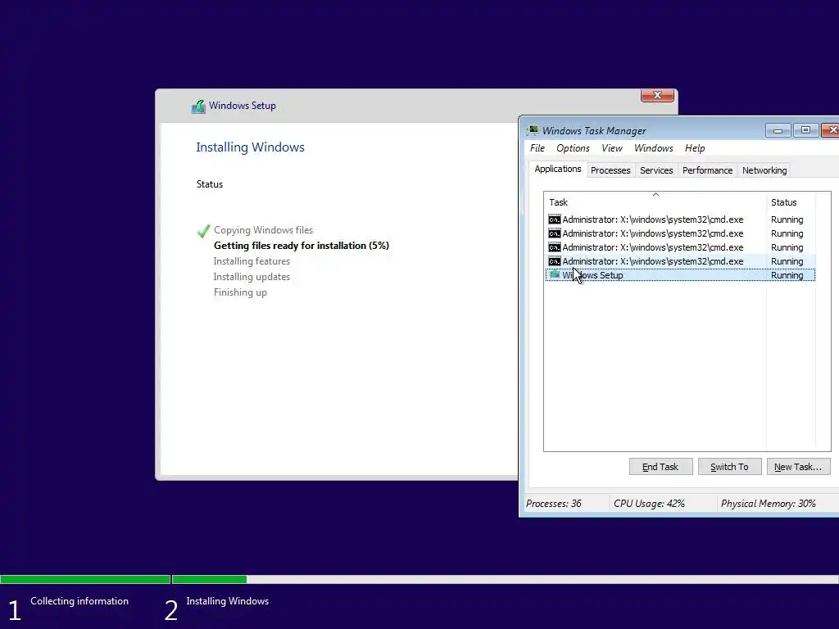Click the New Task... button
Screen dimensions: 839x629
pyautogui.click(x=798, y=466)
